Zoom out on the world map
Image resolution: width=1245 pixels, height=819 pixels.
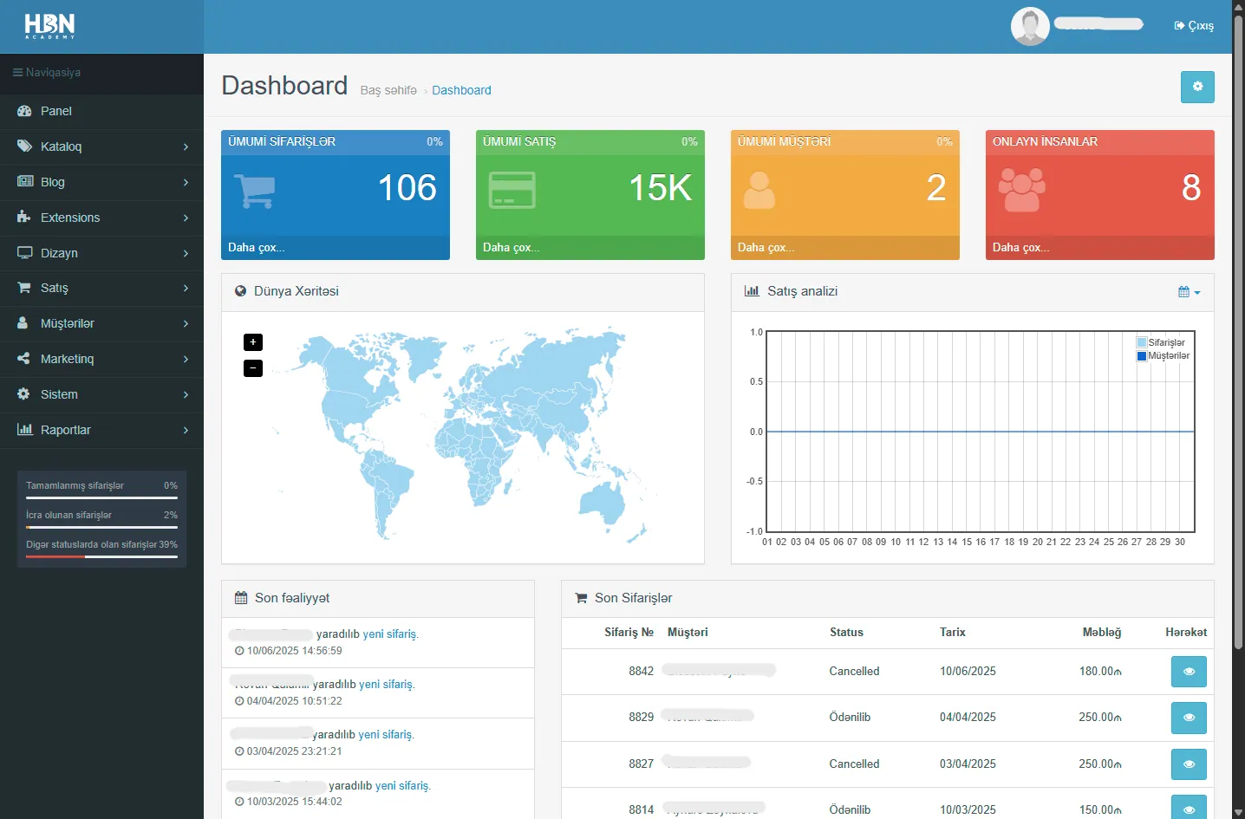[253, 368]
